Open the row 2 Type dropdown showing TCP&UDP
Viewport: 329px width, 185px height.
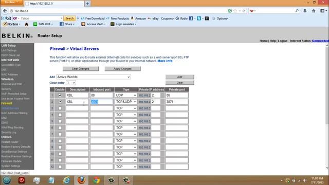(x=126, y=102)
